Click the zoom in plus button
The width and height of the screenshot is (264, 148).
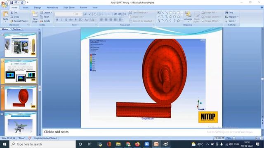pos(257,138)
